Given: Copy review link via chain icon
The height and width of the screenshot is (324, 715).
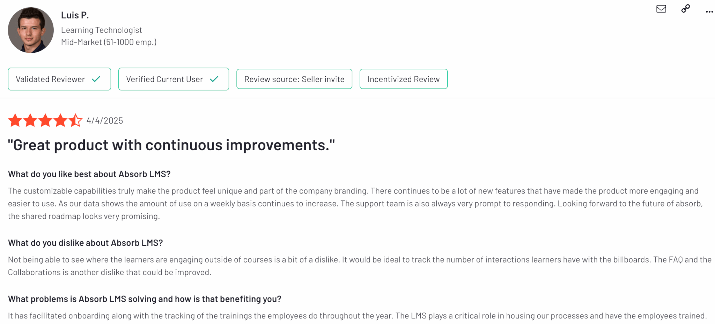Looking at the screenshot, I should [x=685, y=9].
